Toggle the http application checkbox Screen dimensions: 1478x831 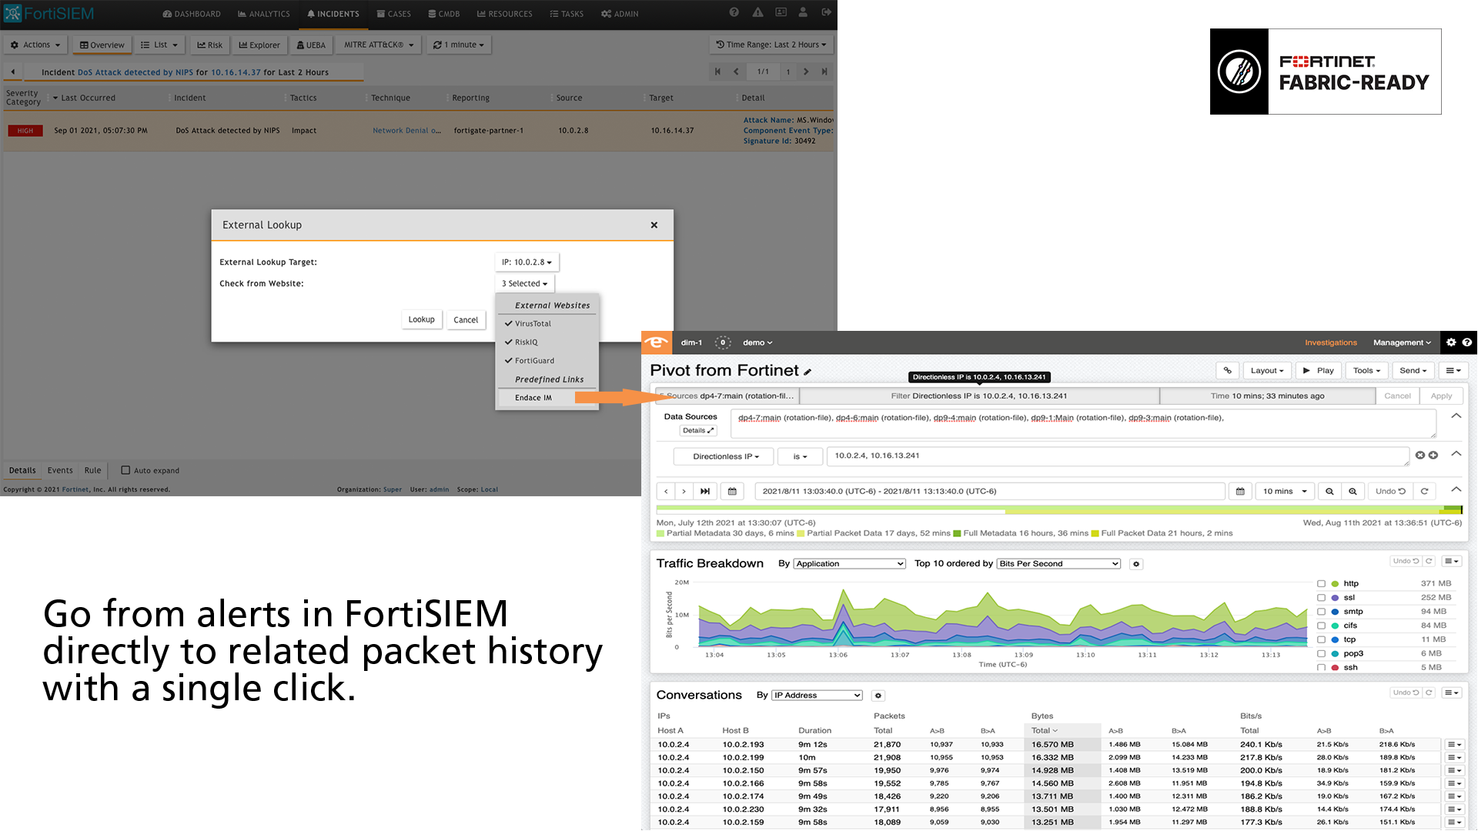pyautogui.click(x=1321, y=584)
